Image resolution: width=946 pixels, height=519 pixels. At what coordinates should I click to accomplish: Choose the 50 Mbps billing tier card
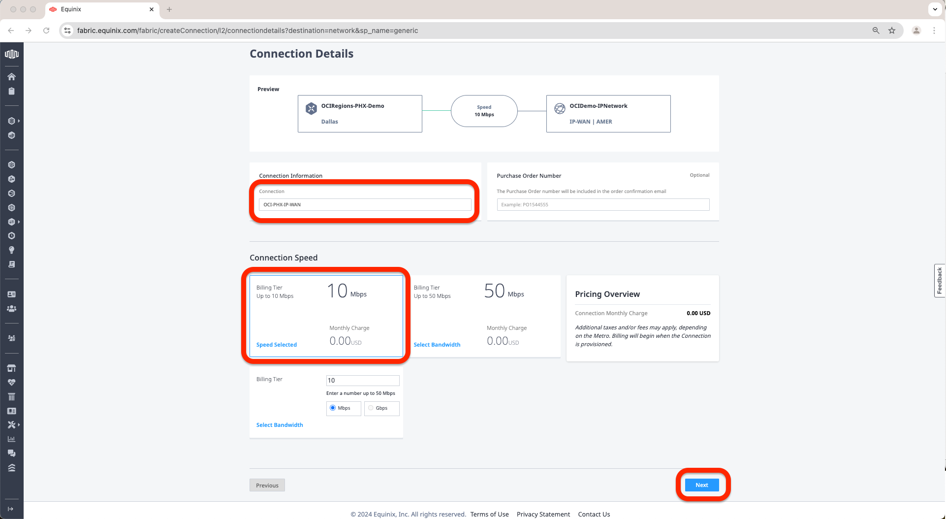coord(484,316)
